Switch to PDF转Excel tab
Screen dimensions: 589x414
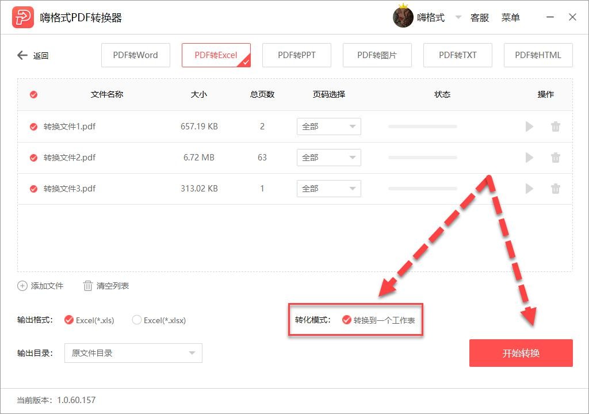[216, 55]
